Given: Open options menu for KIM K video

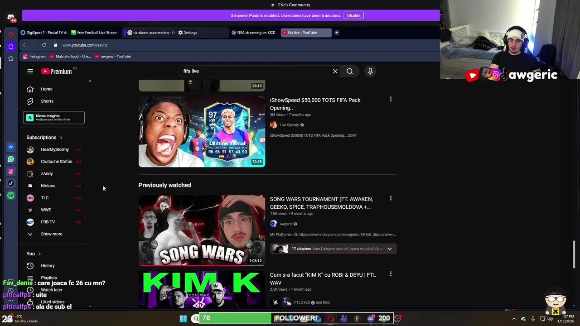Looking at the screenshot, I should coord(391,274).
